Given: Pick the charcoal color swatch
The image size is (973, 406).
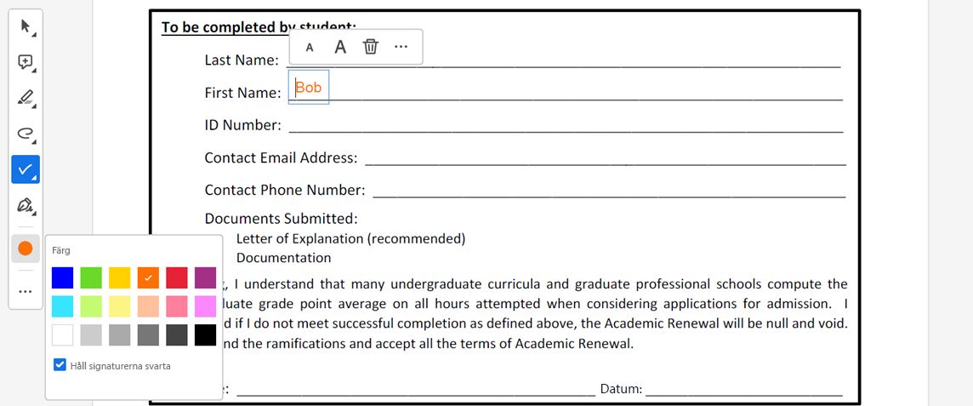Looking at the screenshot, I should 177,335.
